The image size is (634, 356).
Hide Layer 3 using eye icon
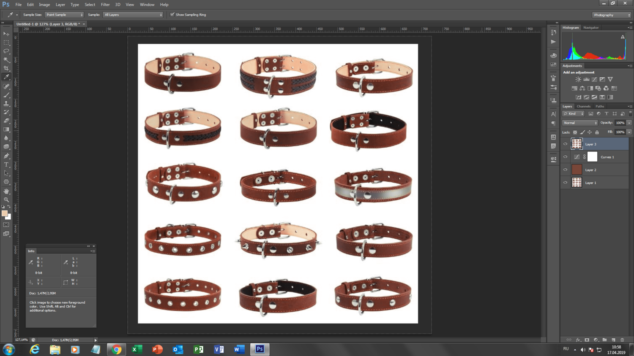tap(565, 144)
